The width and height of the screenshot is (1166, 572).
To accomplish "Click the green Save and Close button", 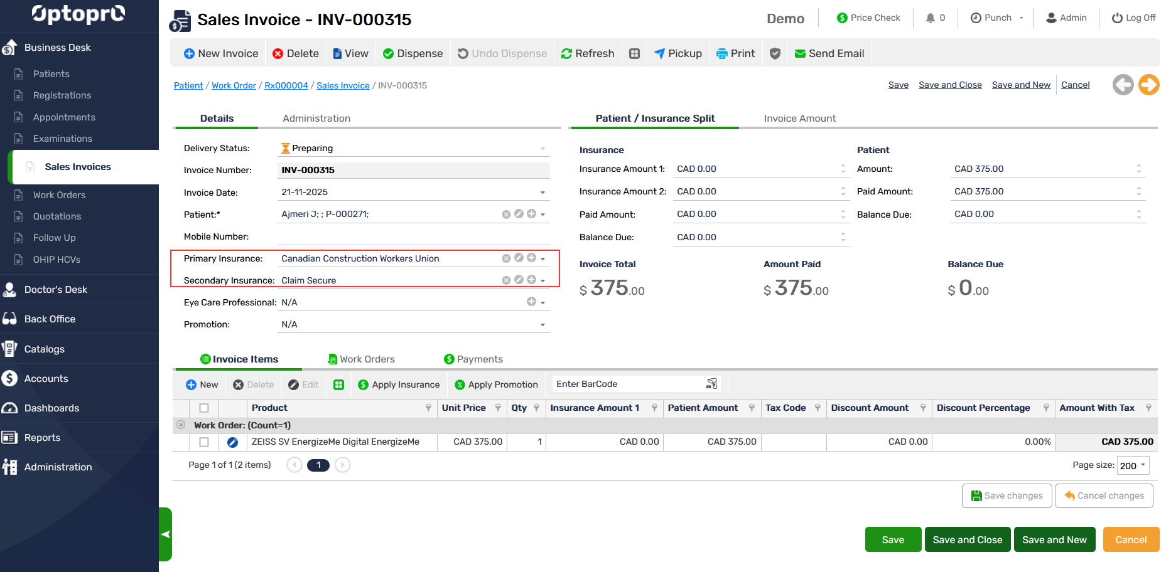I will tap(967, 540).
